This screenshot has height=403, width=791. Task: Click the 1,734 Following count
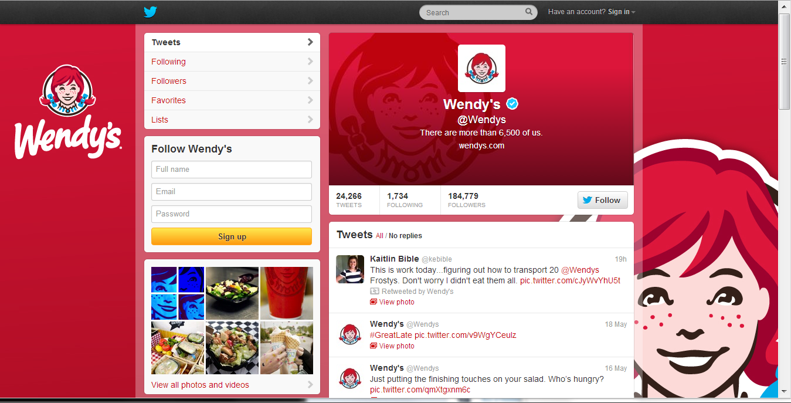coord(405,200)
